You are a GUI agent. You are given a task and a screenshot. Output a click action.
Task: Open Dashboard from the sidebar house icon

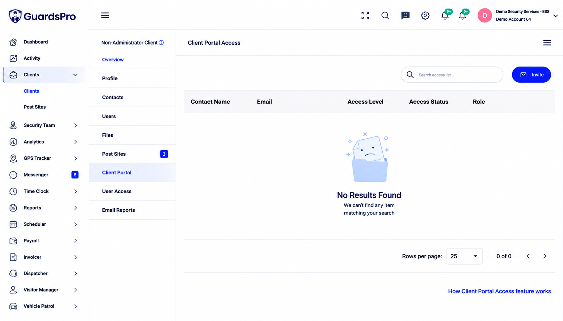click(x=13, y=42)
